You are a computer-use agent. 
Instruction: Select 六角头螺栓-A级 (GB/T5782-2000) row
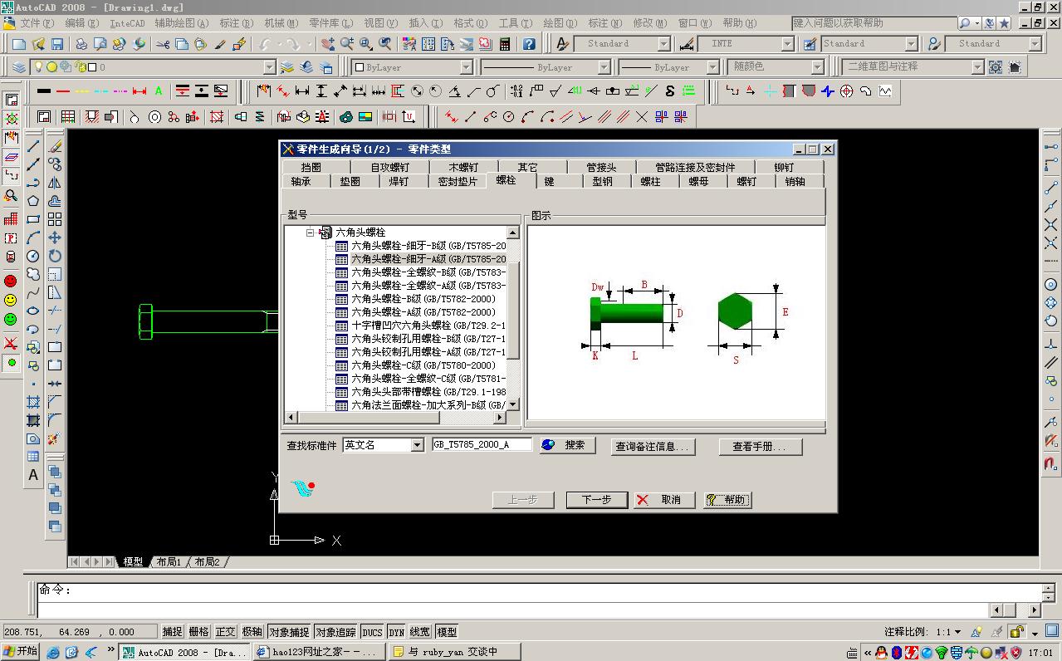click(x=423, y=312)
